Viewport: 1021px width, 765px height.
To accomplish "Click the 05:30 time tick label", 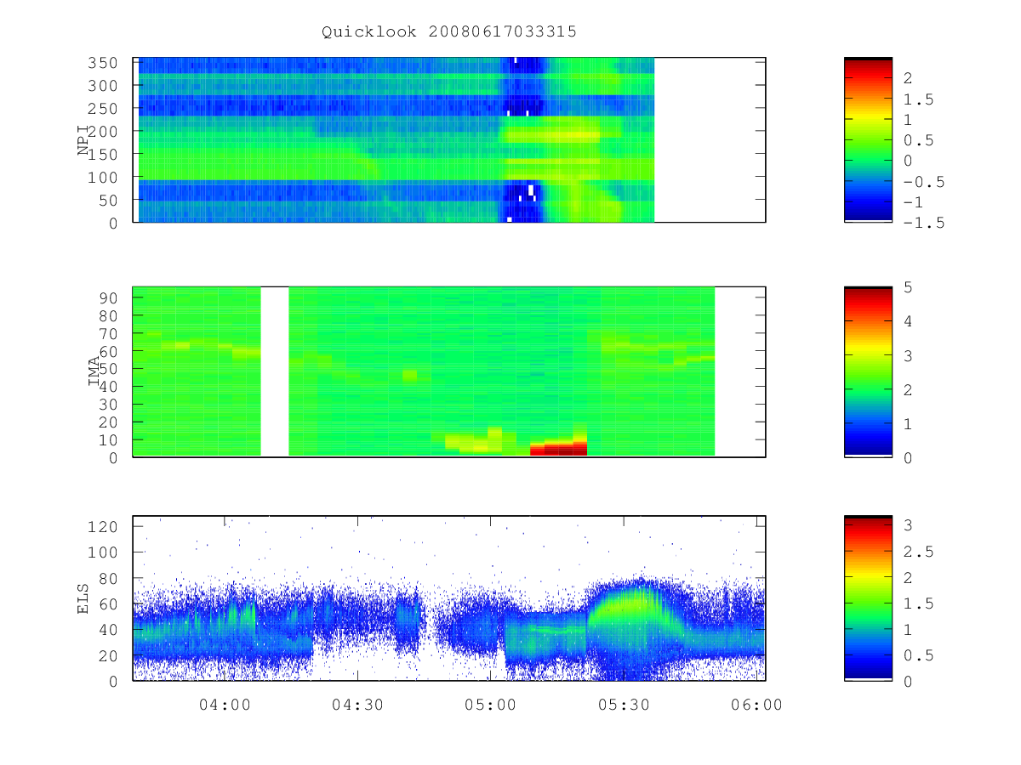I will tap(624, 704).
